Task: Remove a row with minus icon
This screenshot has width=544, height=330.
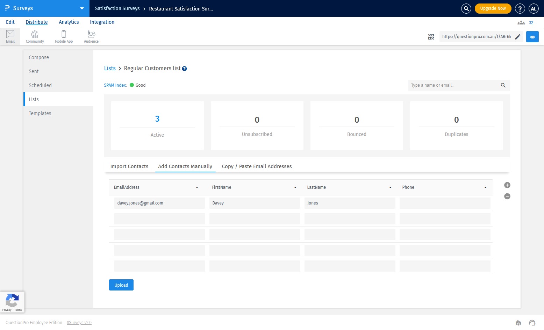Action: pos(507,196)
